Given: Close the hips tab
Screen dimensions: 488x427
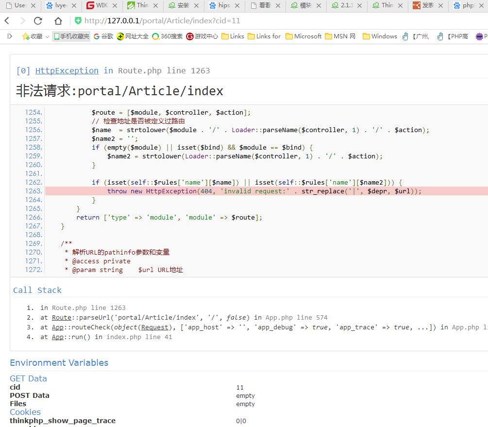Looking at the screenshot, I should pos(237,5).
